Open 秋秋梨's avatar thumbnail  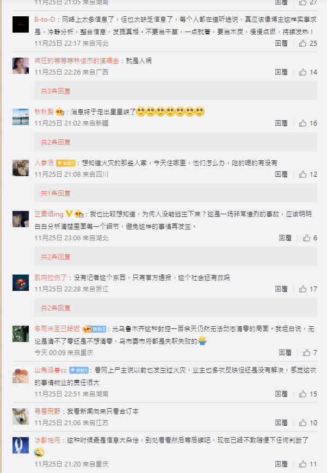pos(21,117)
